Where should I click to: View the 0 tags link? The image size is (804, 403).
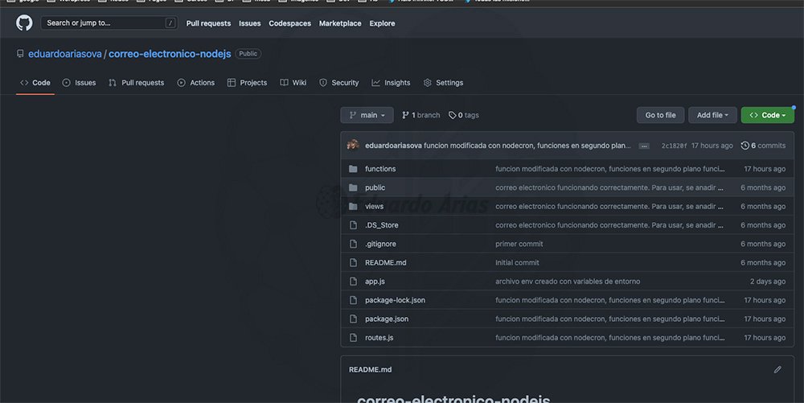click(x=464, y=115)
